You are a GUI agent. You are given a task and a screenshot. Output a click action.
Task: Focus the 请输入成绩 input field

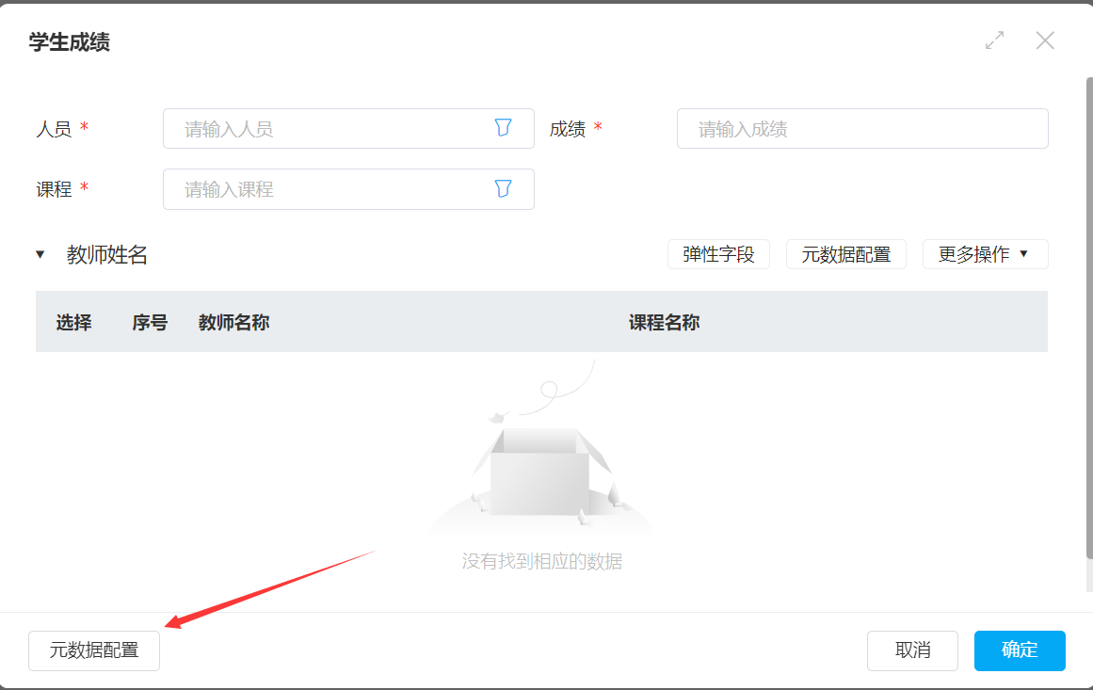(861, 129)
